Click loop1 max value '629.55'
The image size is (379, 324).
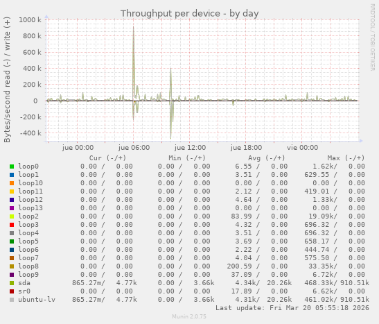[317, 175]
